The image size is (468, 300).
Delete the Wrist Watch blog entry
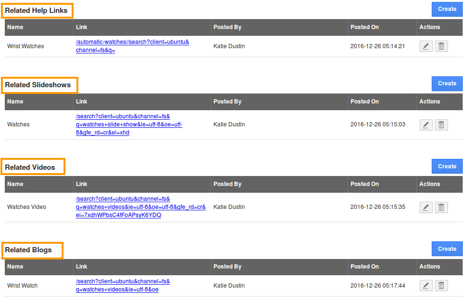tap(441, 286)
